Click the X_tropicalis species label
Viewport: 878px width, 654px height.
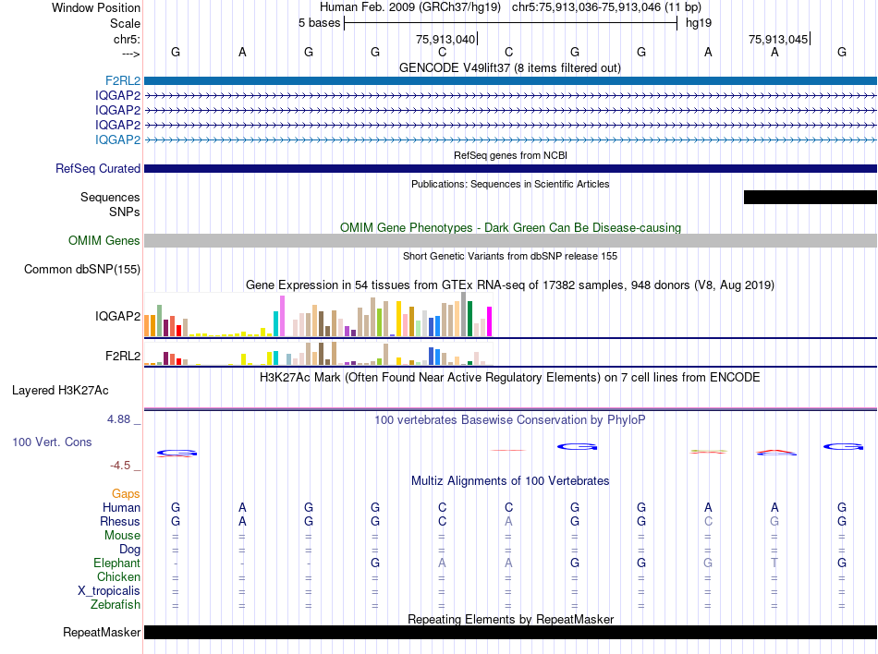[x=109, y=591]
